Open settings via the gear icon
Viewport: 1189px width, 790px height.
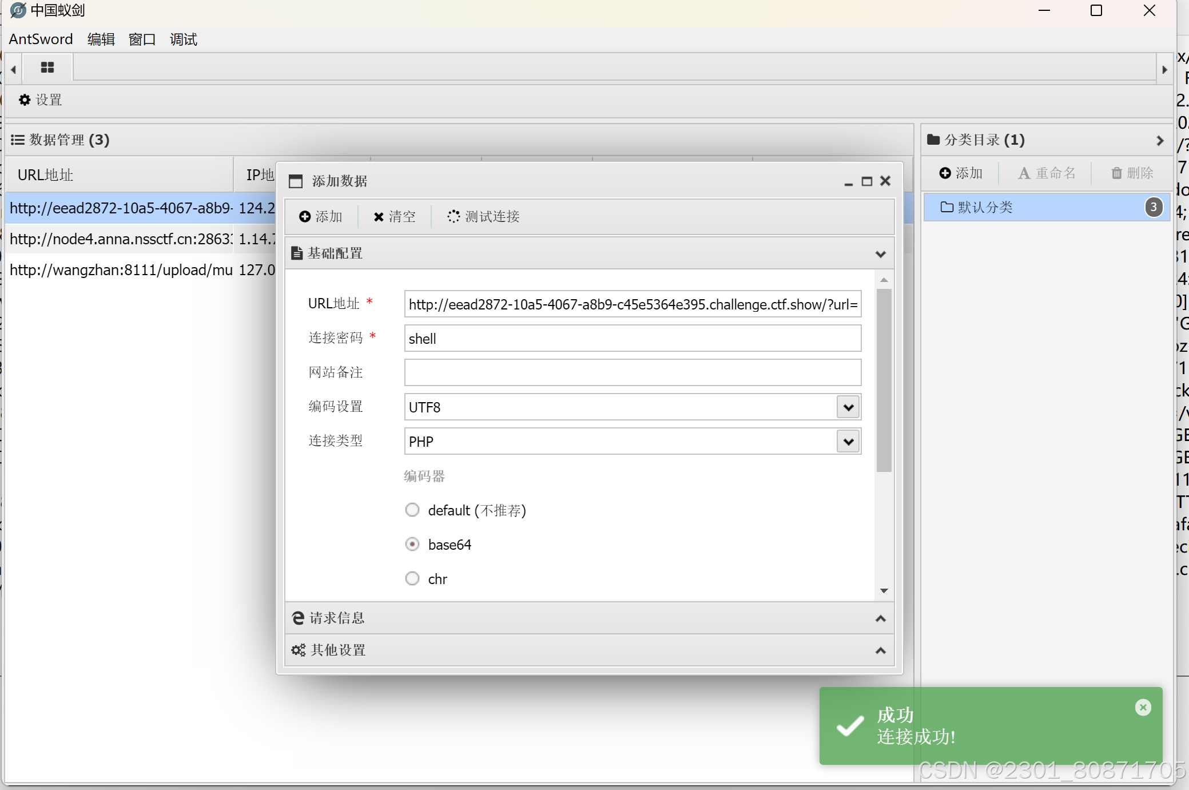(x=25, y=100)
